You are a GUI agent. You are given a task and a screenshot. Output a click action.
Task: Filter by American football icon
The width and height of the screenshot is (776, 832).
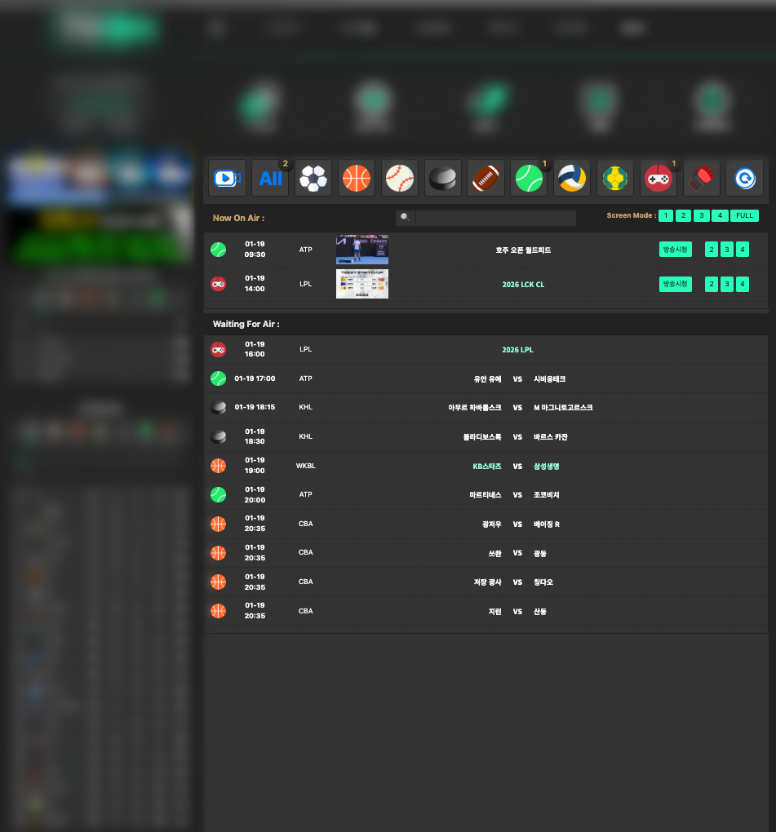pos(486,178)
